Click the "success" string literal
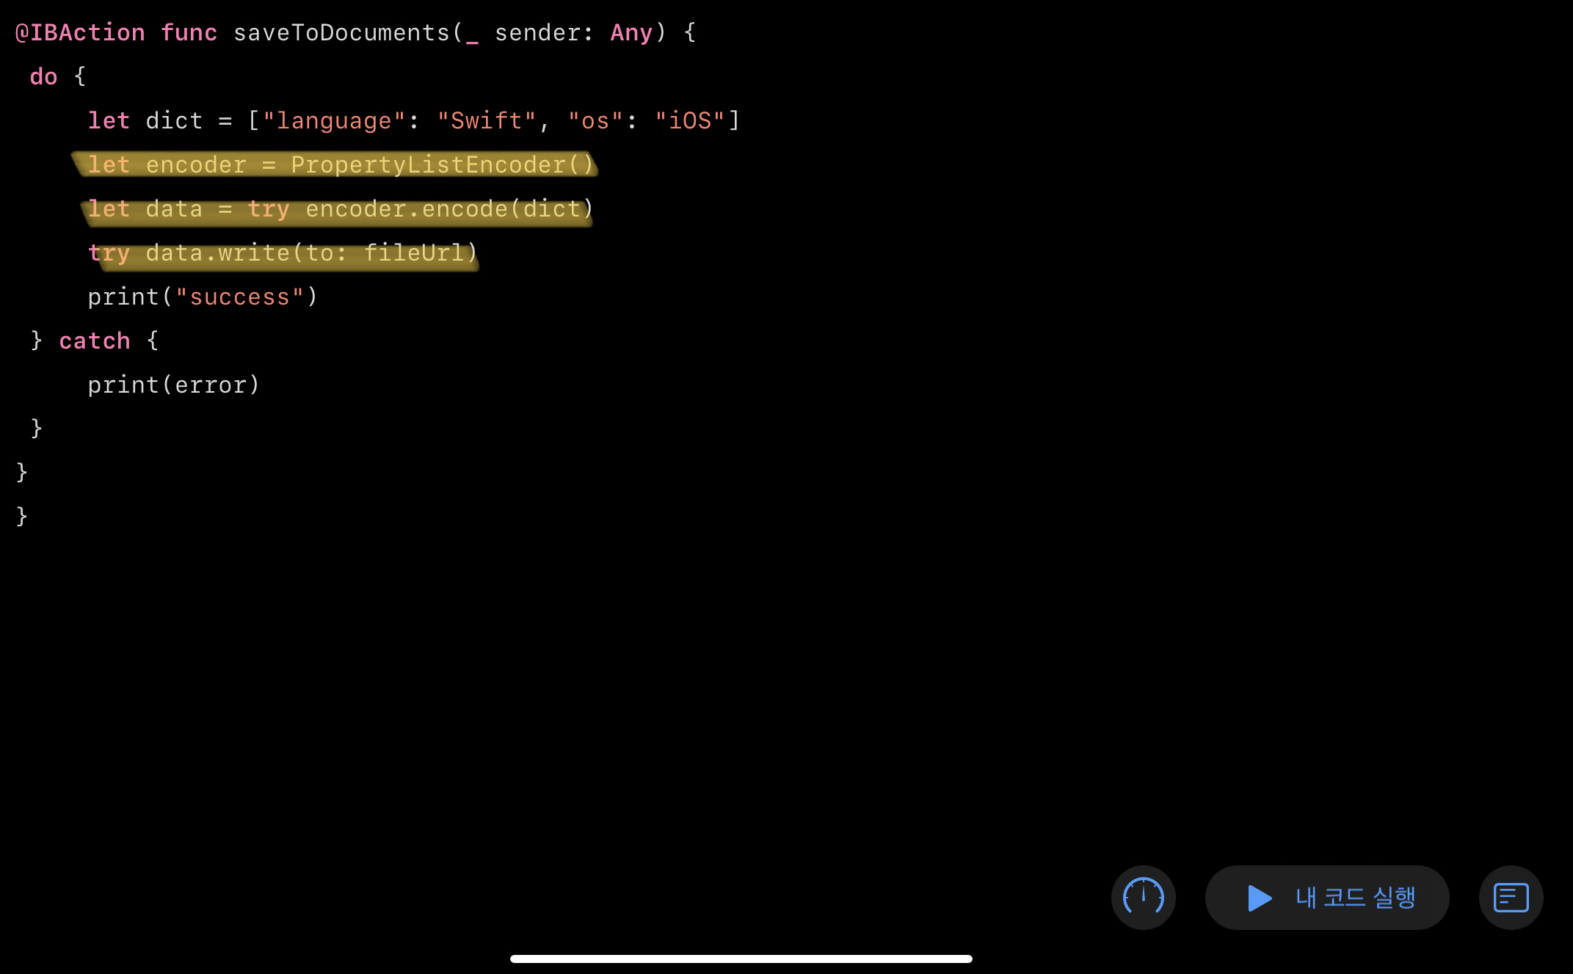Screen dimensions: 1573x974 [239, 297]
